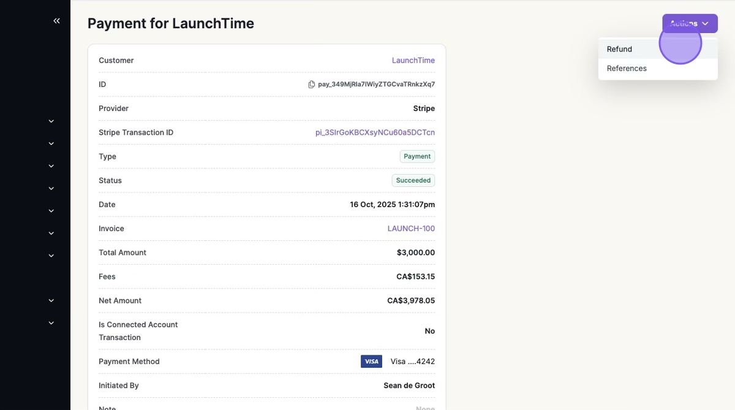This screenshot has width=735, height=410.
Task: Click the 'Payment for LaunchTime' heading
Action: point(171,23)
